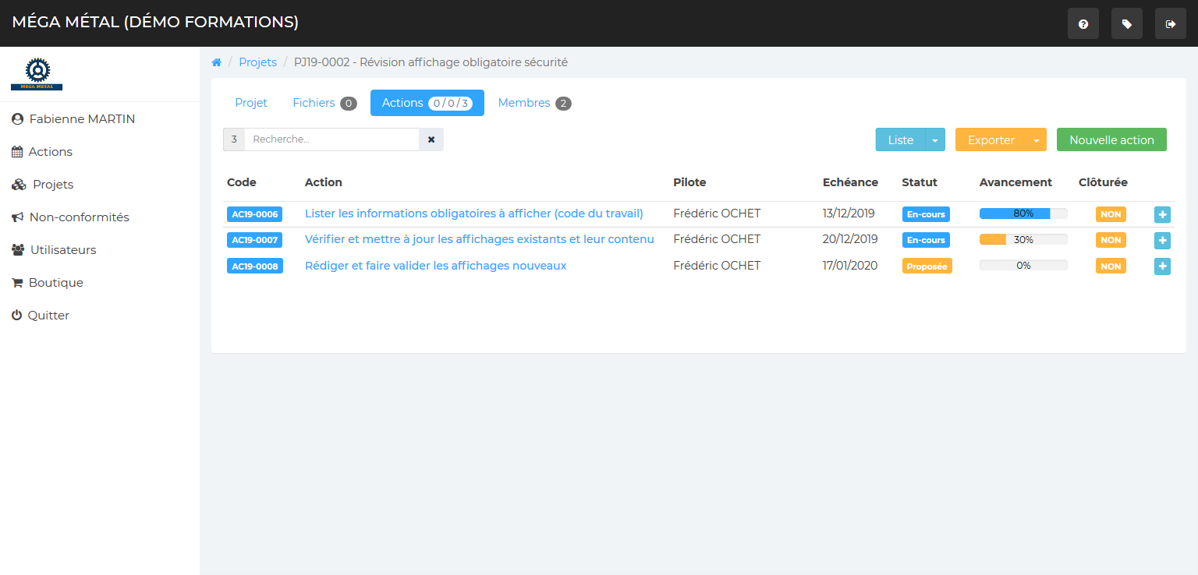The width and height of the screenshot is (1198, 575).
Task: Click the Echéance column header to sort
Action: click(850, 182)
